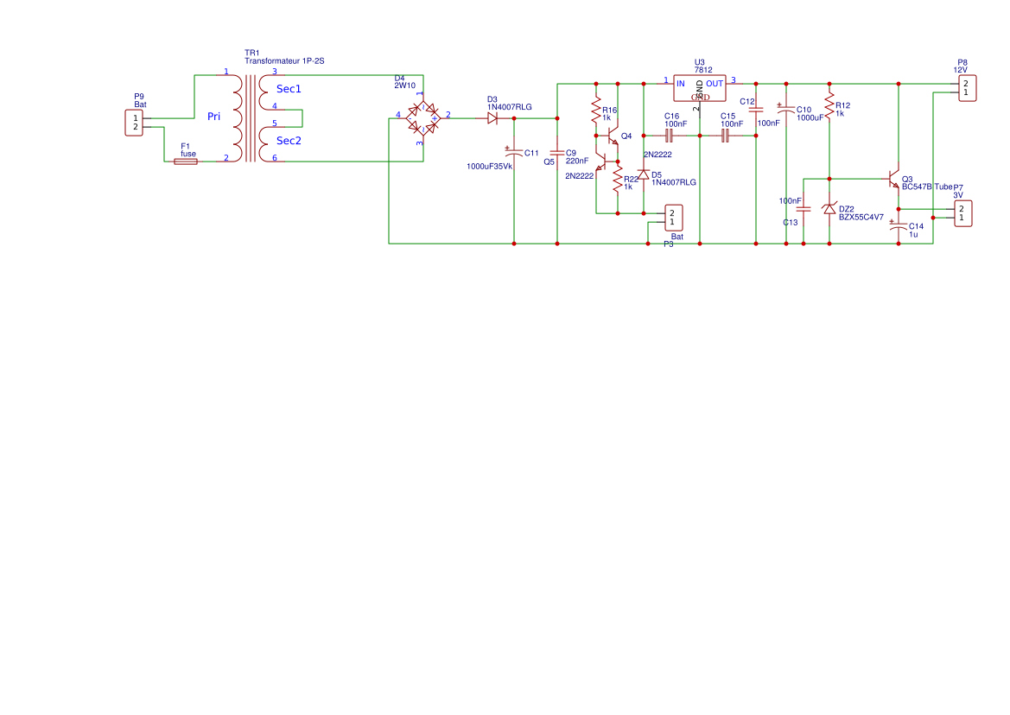Click the 'fuse' value label
Viewport: 1010px width, 715px height.
coord(188,154)
